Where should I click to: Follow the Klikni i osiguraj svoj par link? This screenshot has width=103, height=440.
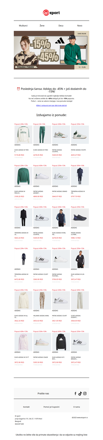click(51, 106)
